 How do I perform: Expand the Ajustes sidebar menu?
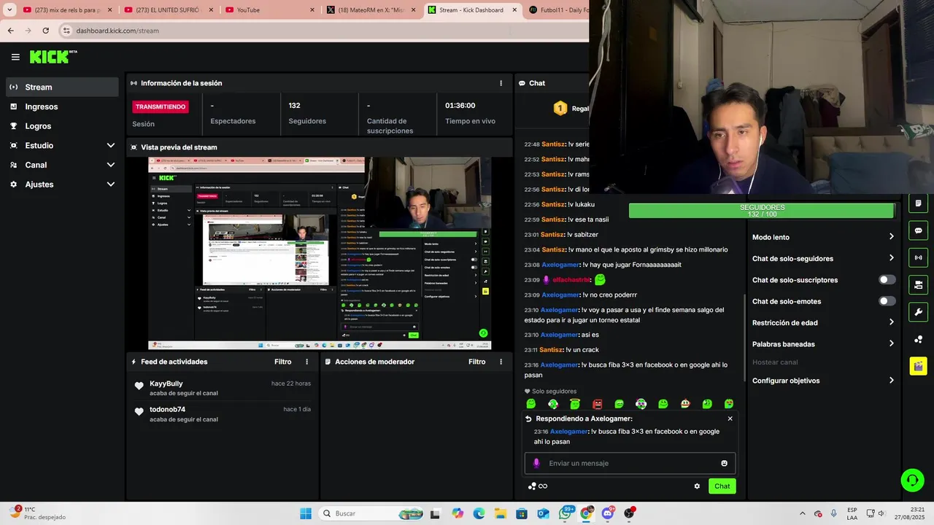[62, 184]
